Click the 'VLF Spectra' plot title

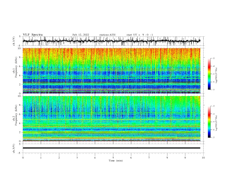point(33,35)
